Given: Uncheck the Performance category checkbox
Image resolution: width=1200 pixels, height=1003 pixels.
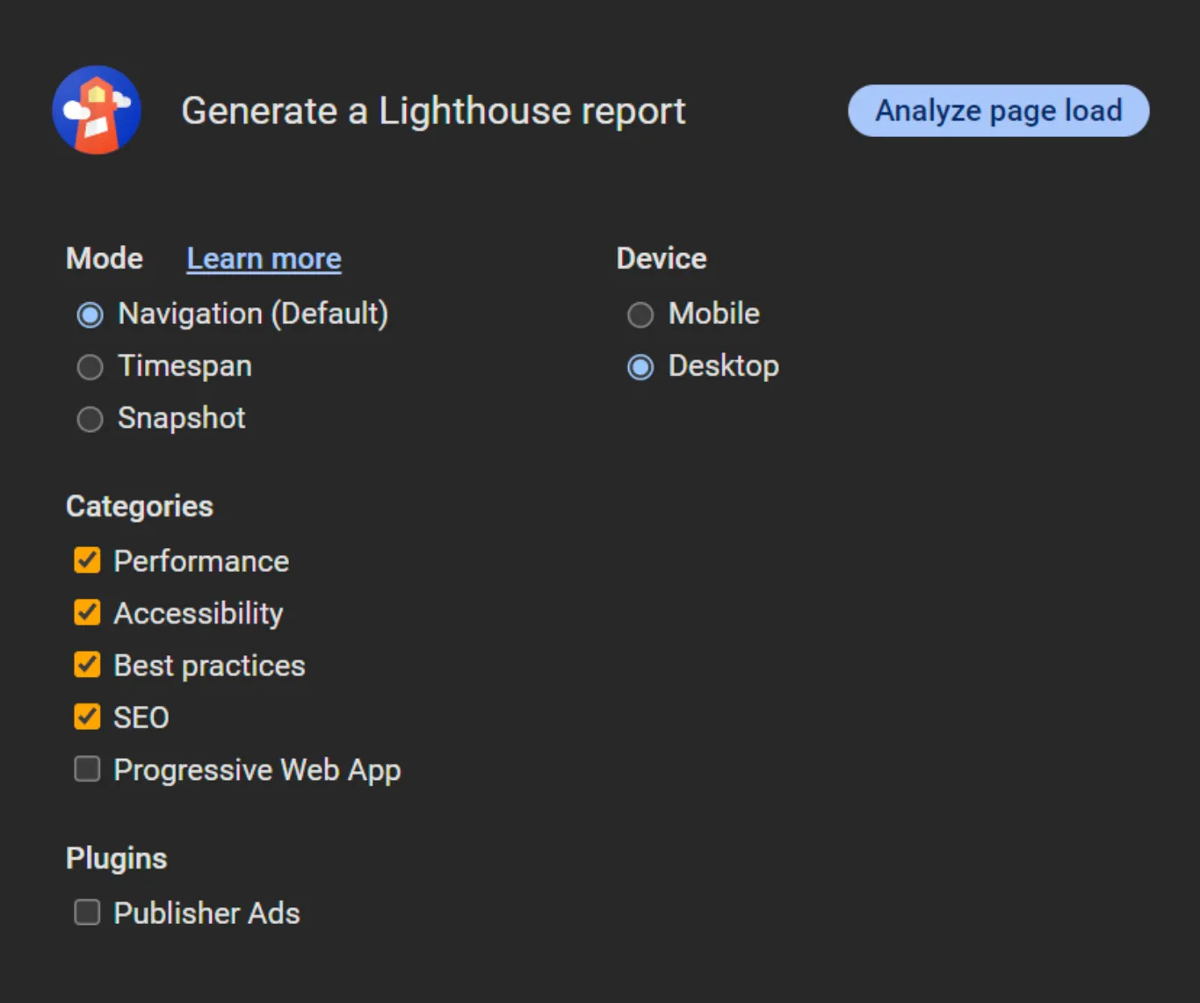Looking at the screenshot, I should (x=87, y=560).
